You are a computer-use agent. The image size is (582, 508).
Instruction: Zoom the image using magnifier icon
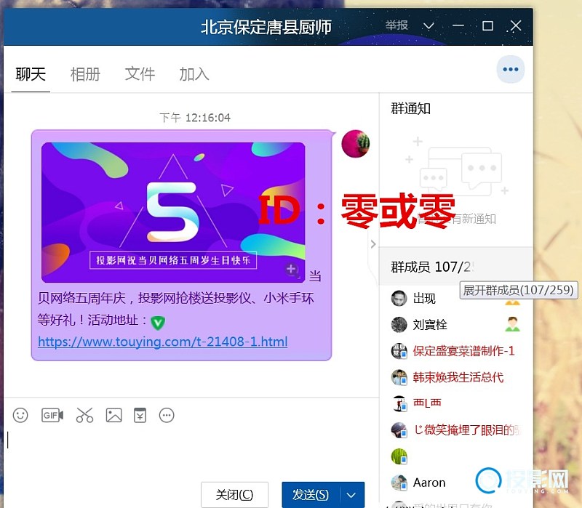pyautogui.click(x=292, y=269)
